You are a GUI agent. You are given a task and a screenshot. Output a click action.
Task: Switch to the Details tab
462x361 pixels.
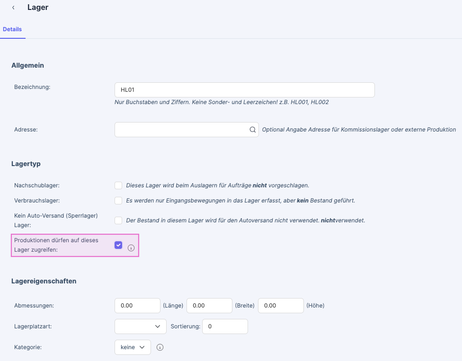point(12,29)
